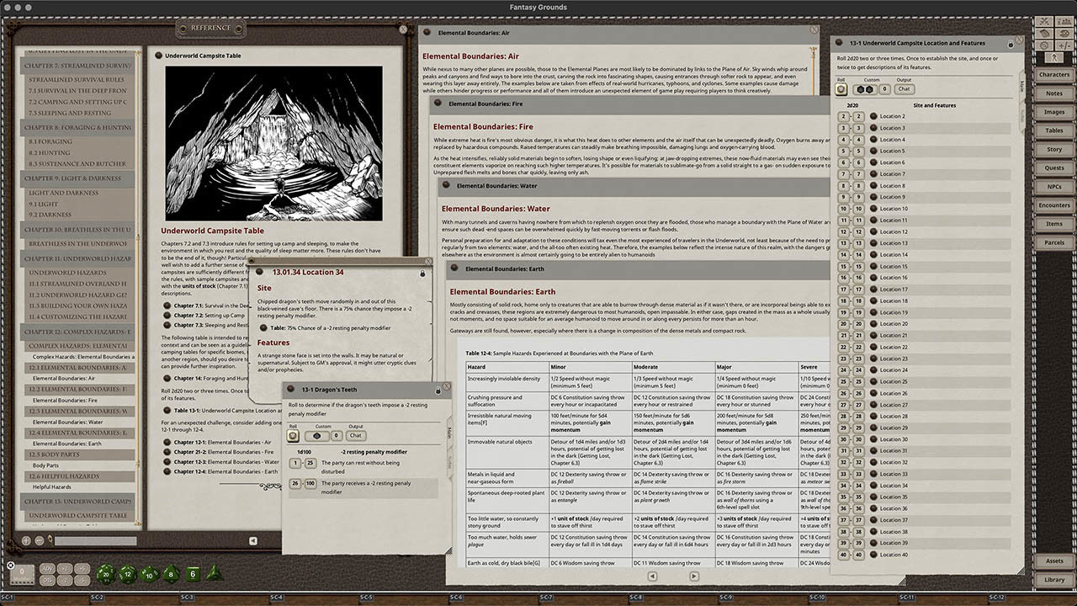Open the Characters panel from the right sidebar
This screenshot has height=606, width=1077.
pos(1055,74)
